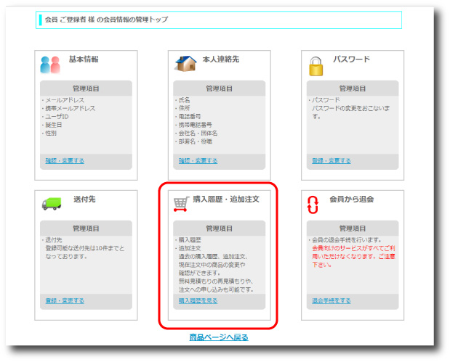Select the 基本情報 card heading

pos(84,59)
